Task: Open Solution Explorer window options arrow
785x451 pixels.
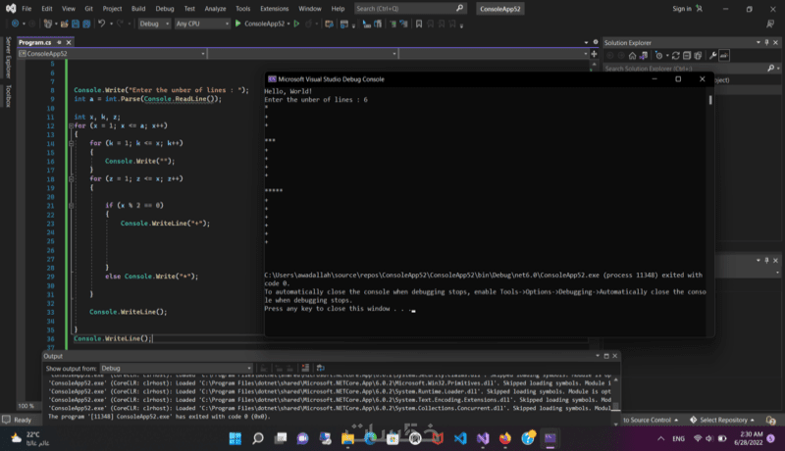Action: 758,42
